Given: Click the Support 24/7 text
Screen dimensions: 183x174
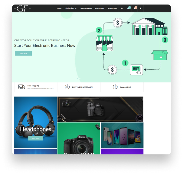Looking at the screenshot, I should coord(126,87).
